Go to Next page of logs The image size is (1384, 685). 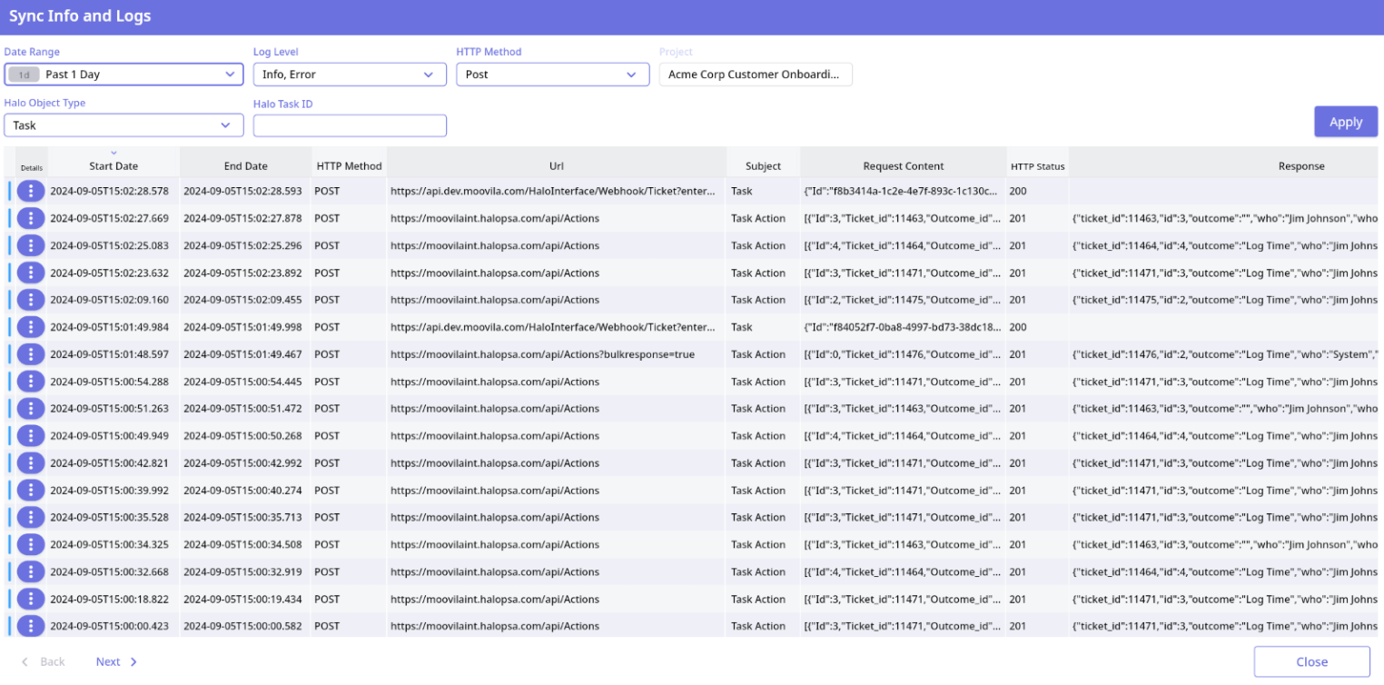[x=116, y=662]
